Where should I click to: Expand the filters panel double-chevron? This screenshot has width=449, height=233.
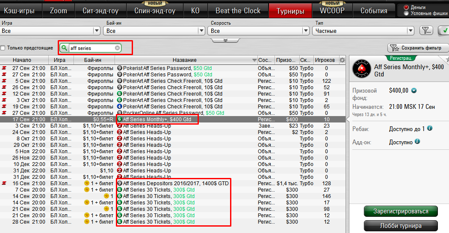(x=225, y=40)
